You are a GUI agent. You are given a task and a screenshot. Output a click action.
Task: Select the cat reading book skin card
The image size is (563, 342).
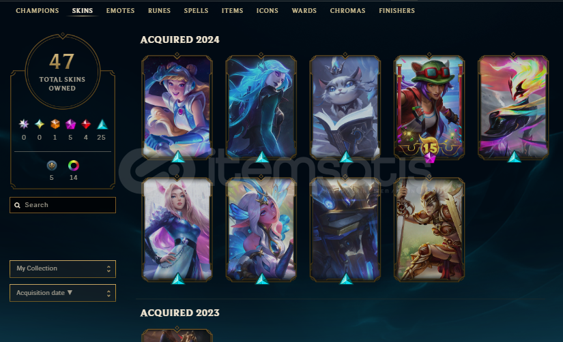coord(345,107)
